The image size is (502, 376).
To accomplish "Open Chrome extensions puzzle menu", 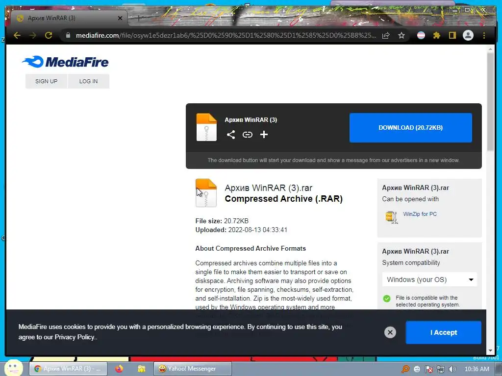I will (x=437, y=35).
